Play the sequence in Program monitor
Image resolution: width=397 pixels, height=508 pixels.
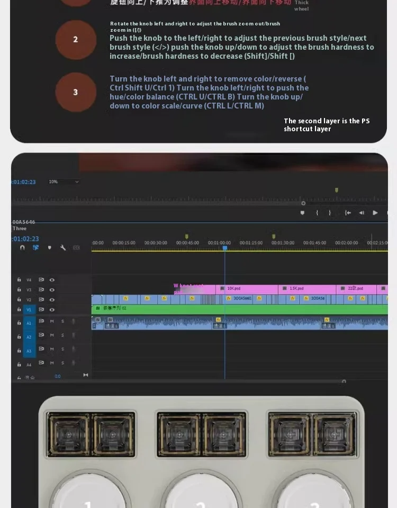(375, 213)
